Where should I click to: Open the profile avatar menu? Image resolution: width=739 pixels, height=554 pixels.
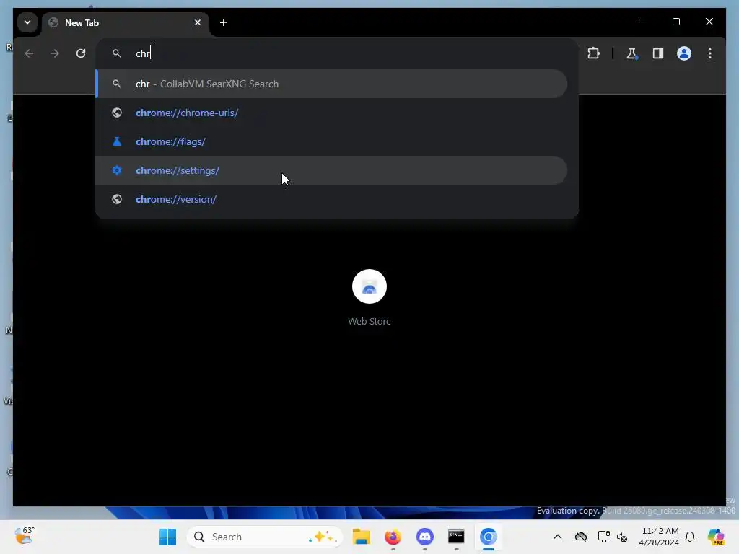[x=684, y=53]
